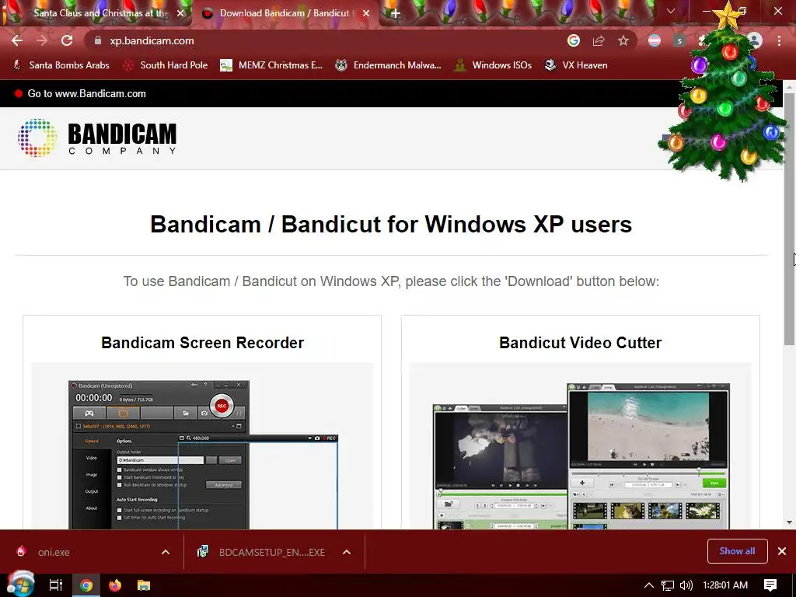This screenshot has width=796, height=597.
Task: Close the Download Bandicam tab
Action: tap(366, 13)
